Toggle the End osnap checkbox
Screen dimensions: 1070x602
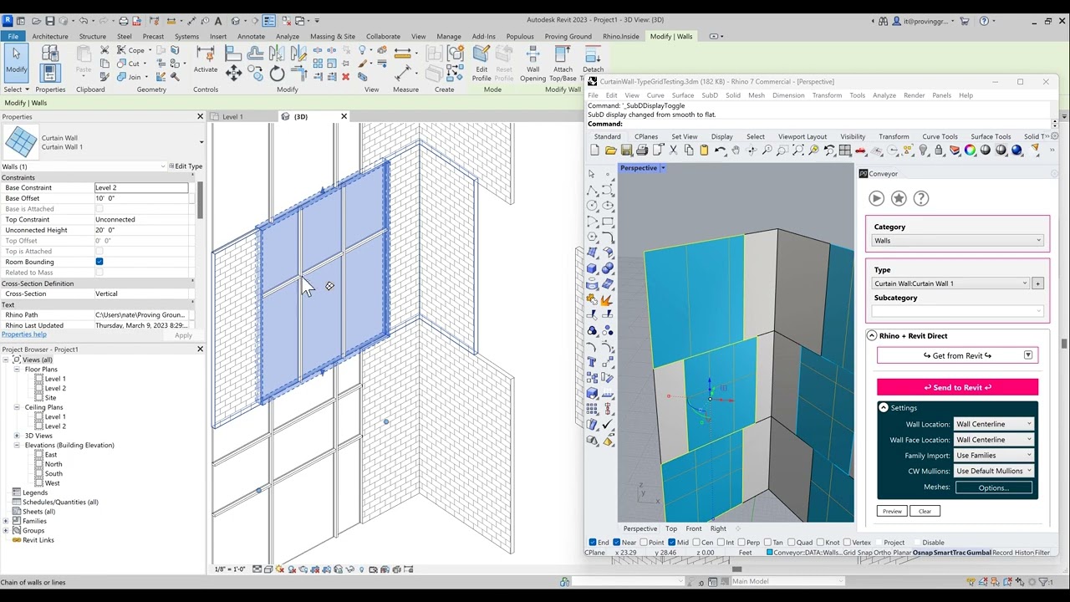pyautogui.click(x=593, y=543)
